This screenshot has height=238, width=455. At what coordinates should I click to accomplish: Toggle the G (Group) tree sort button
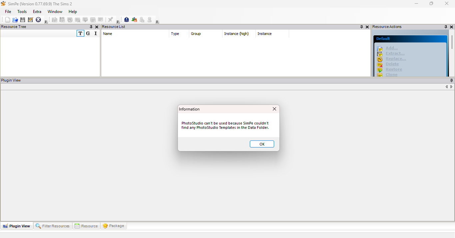[88, 33]
